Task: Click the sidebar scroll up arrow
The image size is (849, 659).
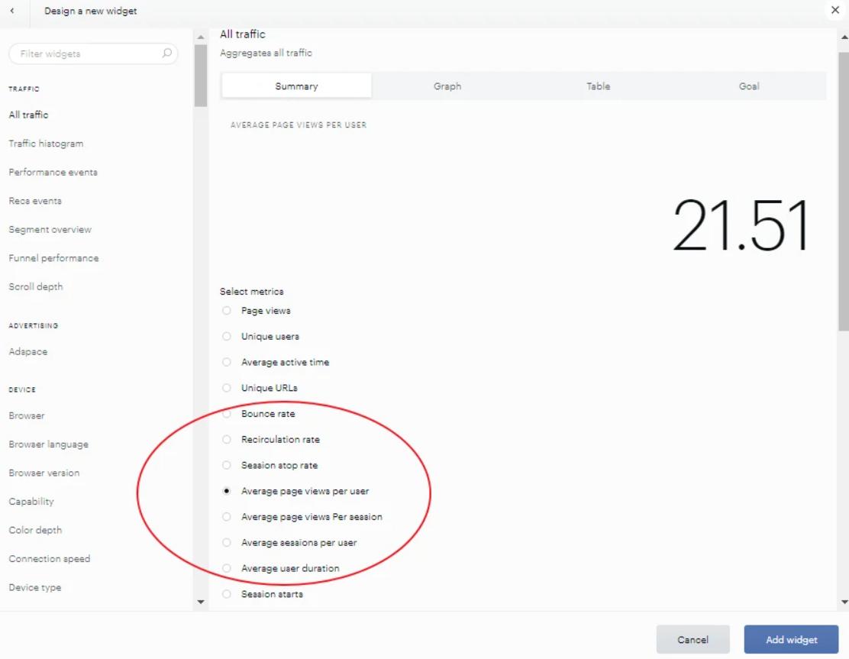Action: click(201, 37)
